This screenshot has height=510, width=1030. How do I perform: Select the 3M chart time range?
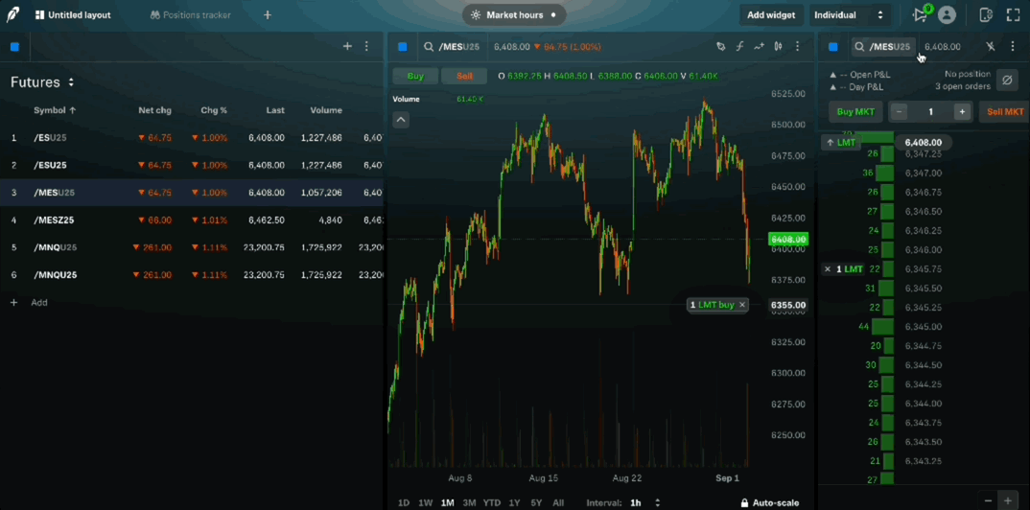coord(469,502)
